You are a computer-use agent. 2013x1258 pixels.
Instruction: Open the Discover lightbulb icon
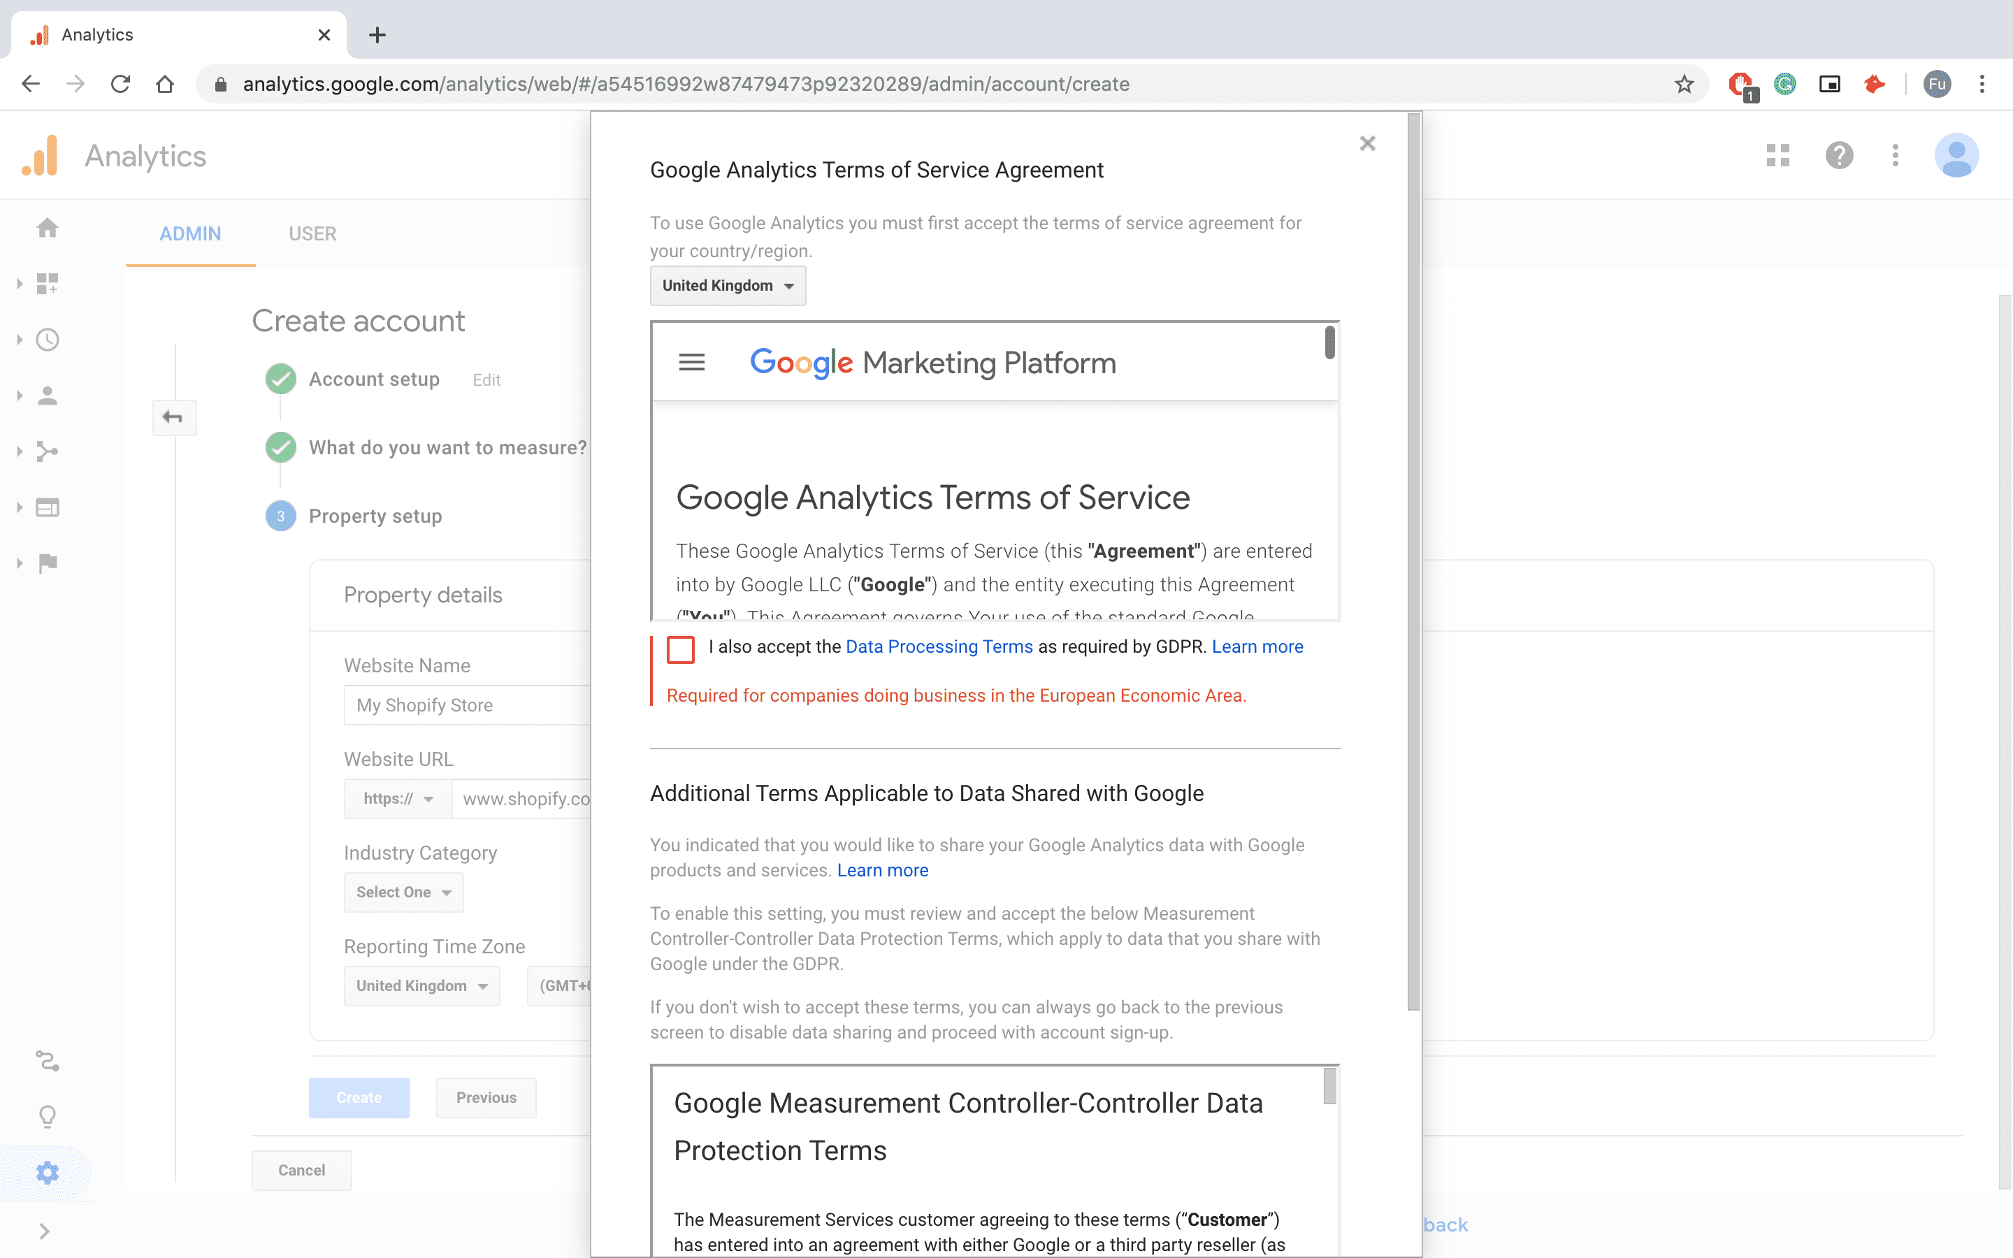(x=48, y=1117)
